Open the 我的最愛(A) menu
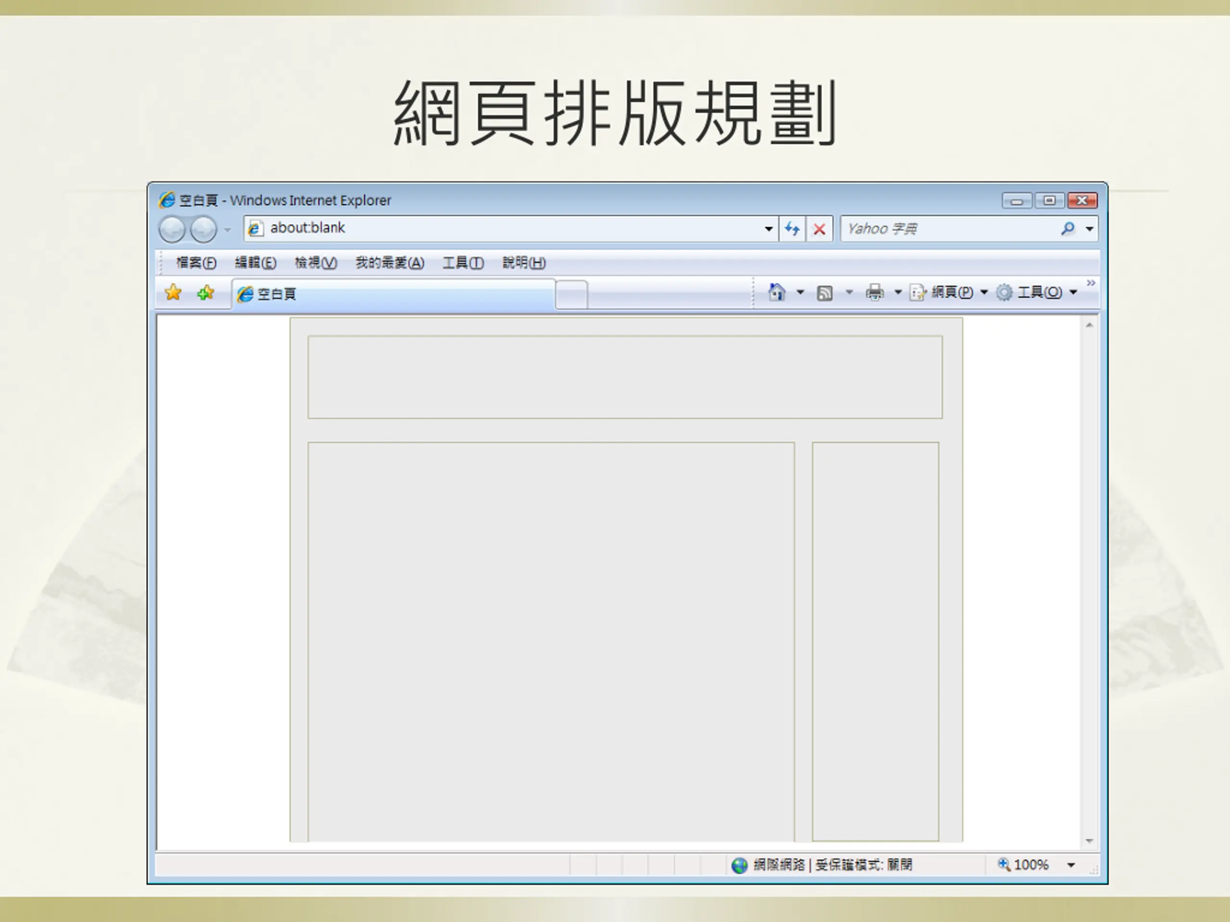The height and width of the screenshot is (922, 1230). point(390,262)
